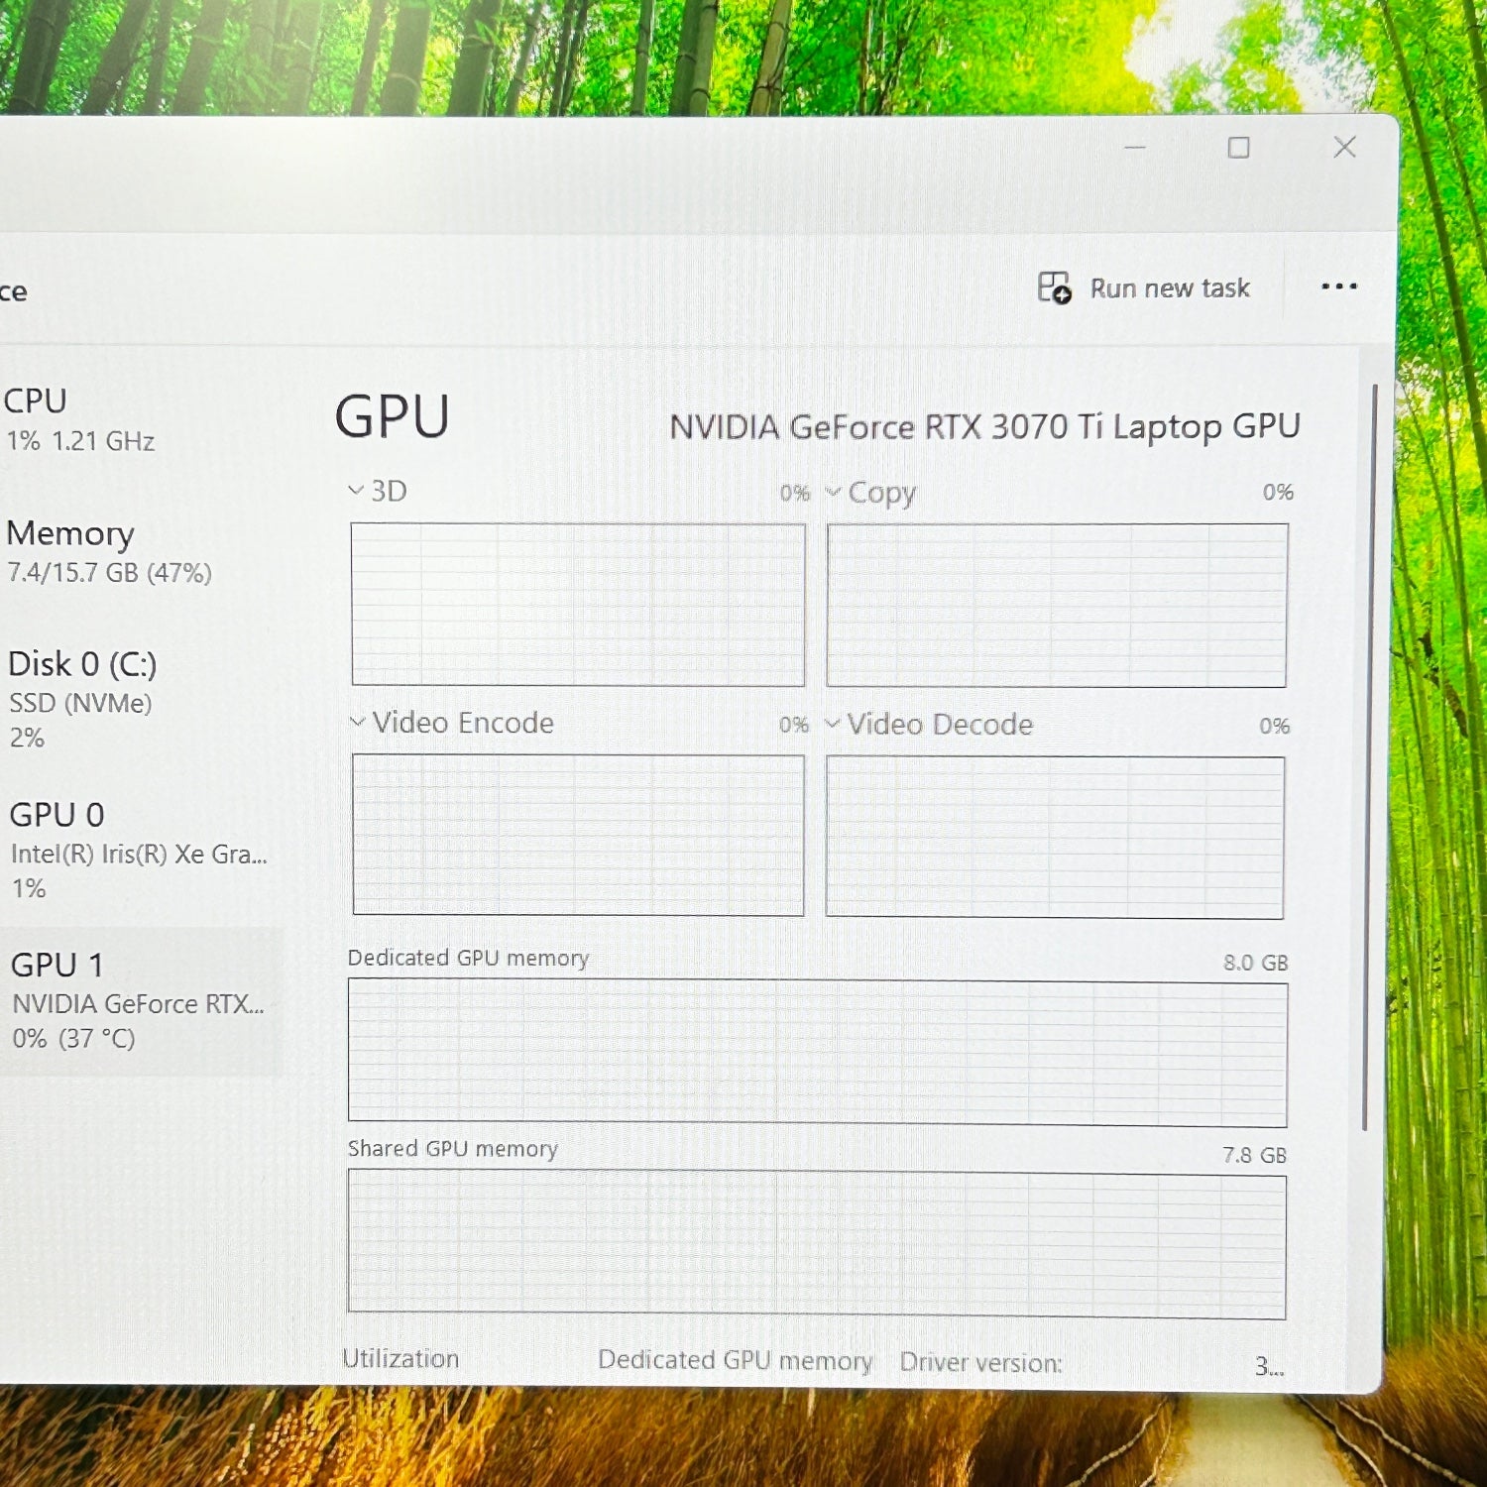This screenshot has width=1487, height=1487.
Task: Collapse the 3D graph section
Action: coord(355,490)
